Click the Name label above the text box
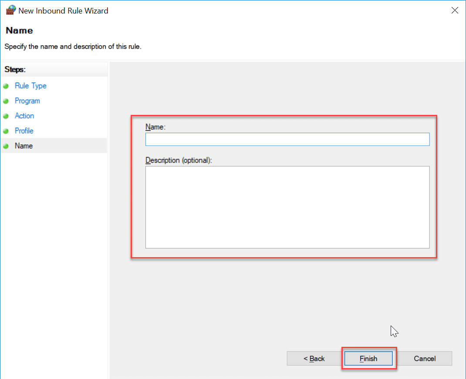 [x=155, y=127]
